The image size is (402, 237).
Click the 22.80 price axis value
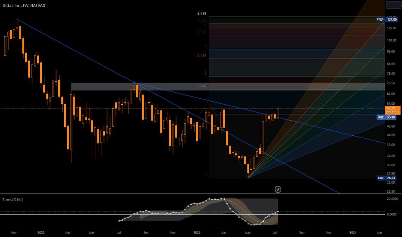pos(392,191)
